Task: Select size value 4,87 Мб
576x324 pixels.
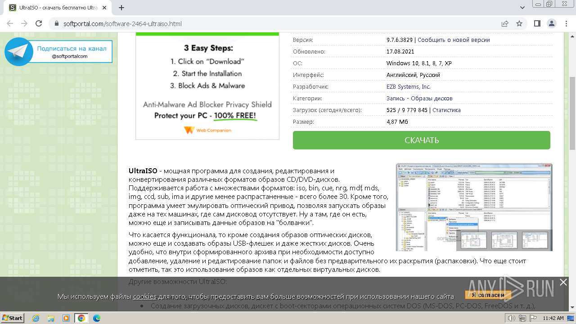Action: pyautogui.click(x=397, y=121)
